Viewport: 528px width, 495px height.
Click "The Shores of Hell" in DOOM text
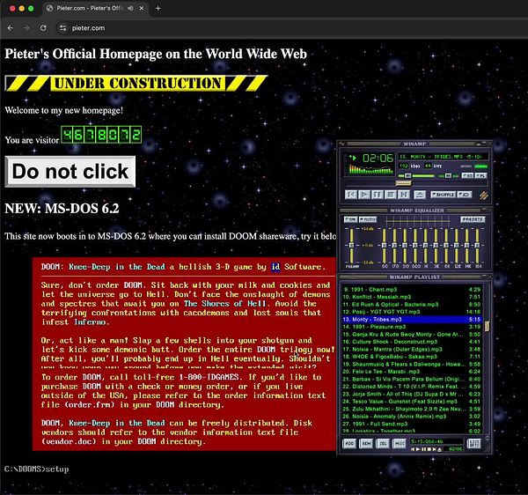pyautogui.click(x=224, y=304)
